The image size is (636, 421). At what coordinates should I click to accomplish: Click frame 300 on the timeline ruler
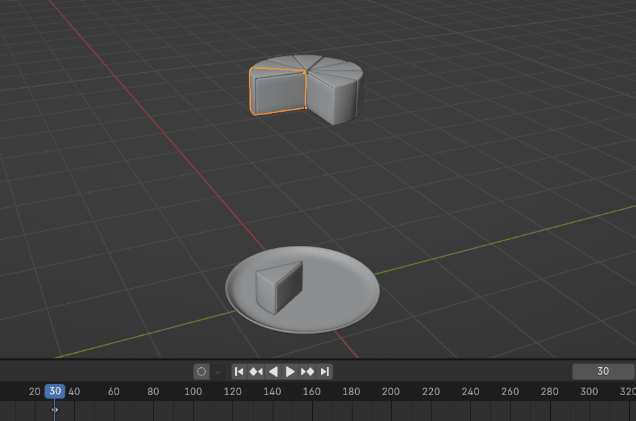589,392
